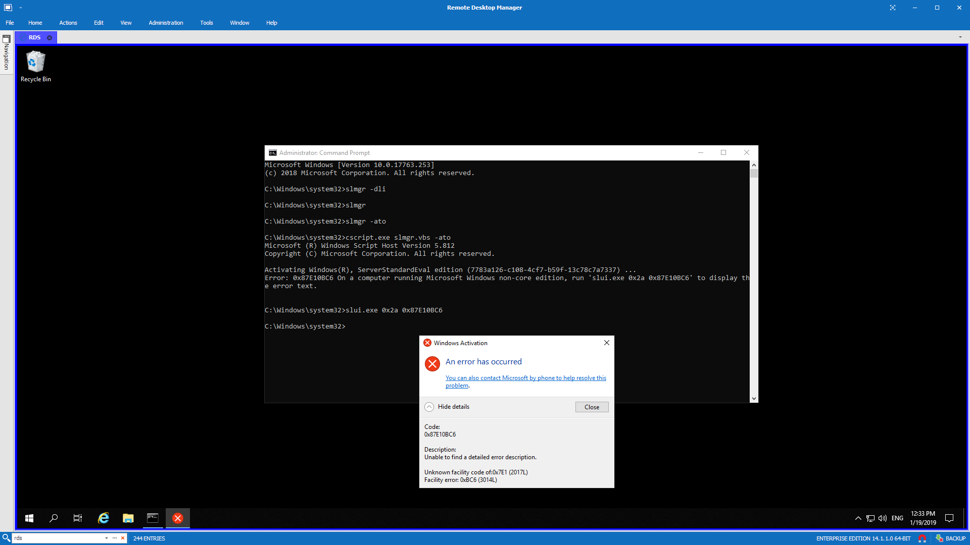Select the Command Prompt icon in the taskbar
The image size is (970, 545).
click(x=153, y=518)
